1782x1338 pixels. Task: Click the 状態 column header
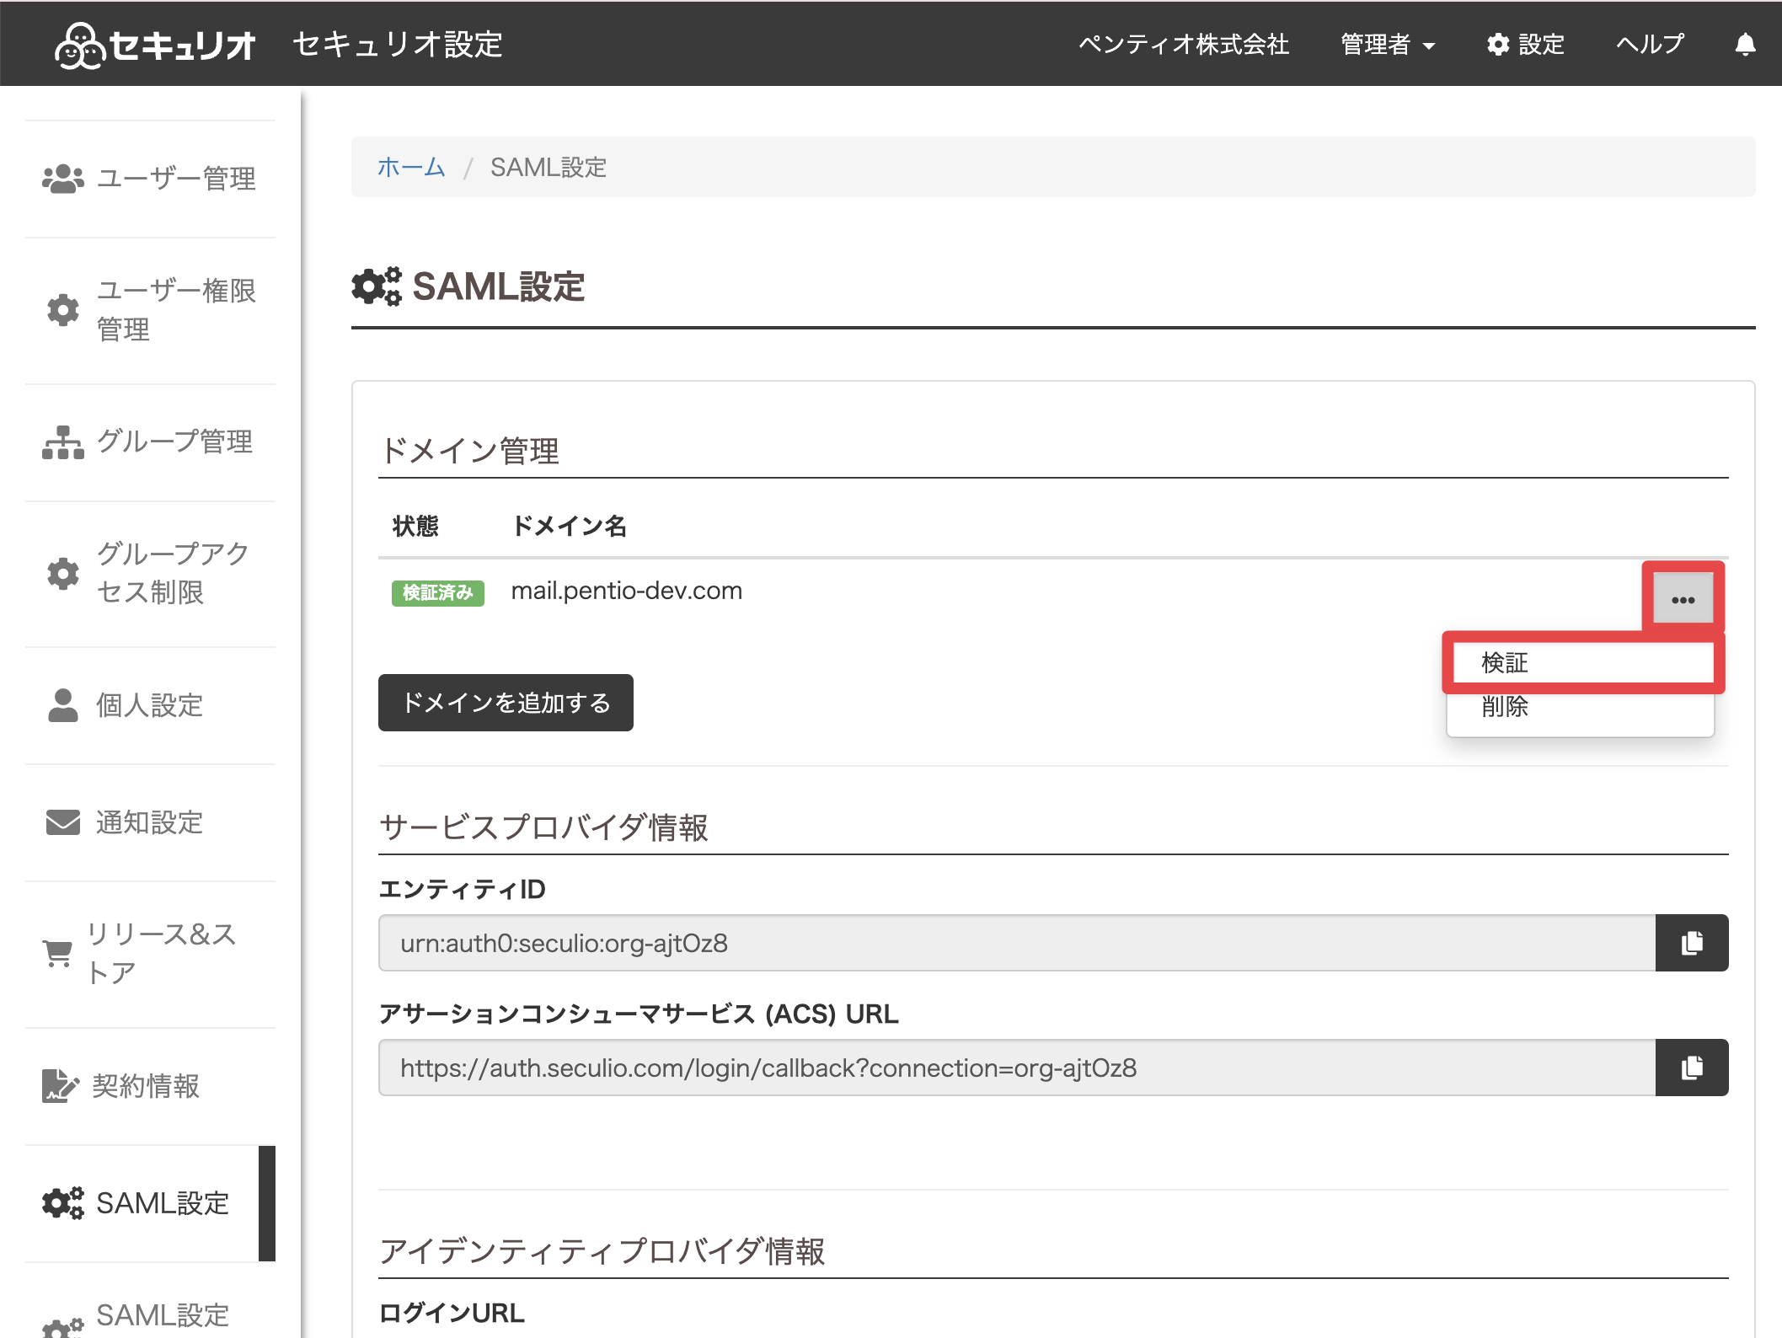(x=415, y=526)
